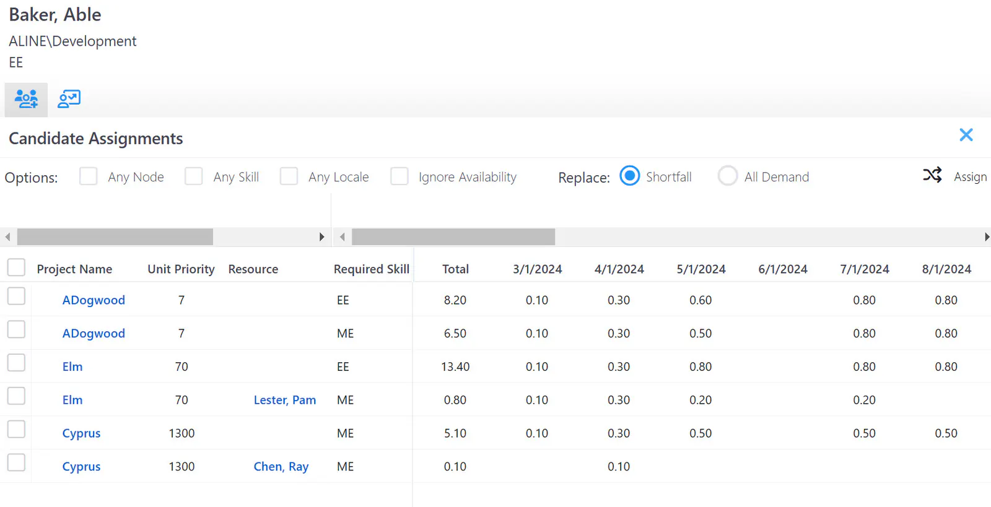991x507 pixels.
Task: Open the ADogwood project link in ME row
Action: 94,334
